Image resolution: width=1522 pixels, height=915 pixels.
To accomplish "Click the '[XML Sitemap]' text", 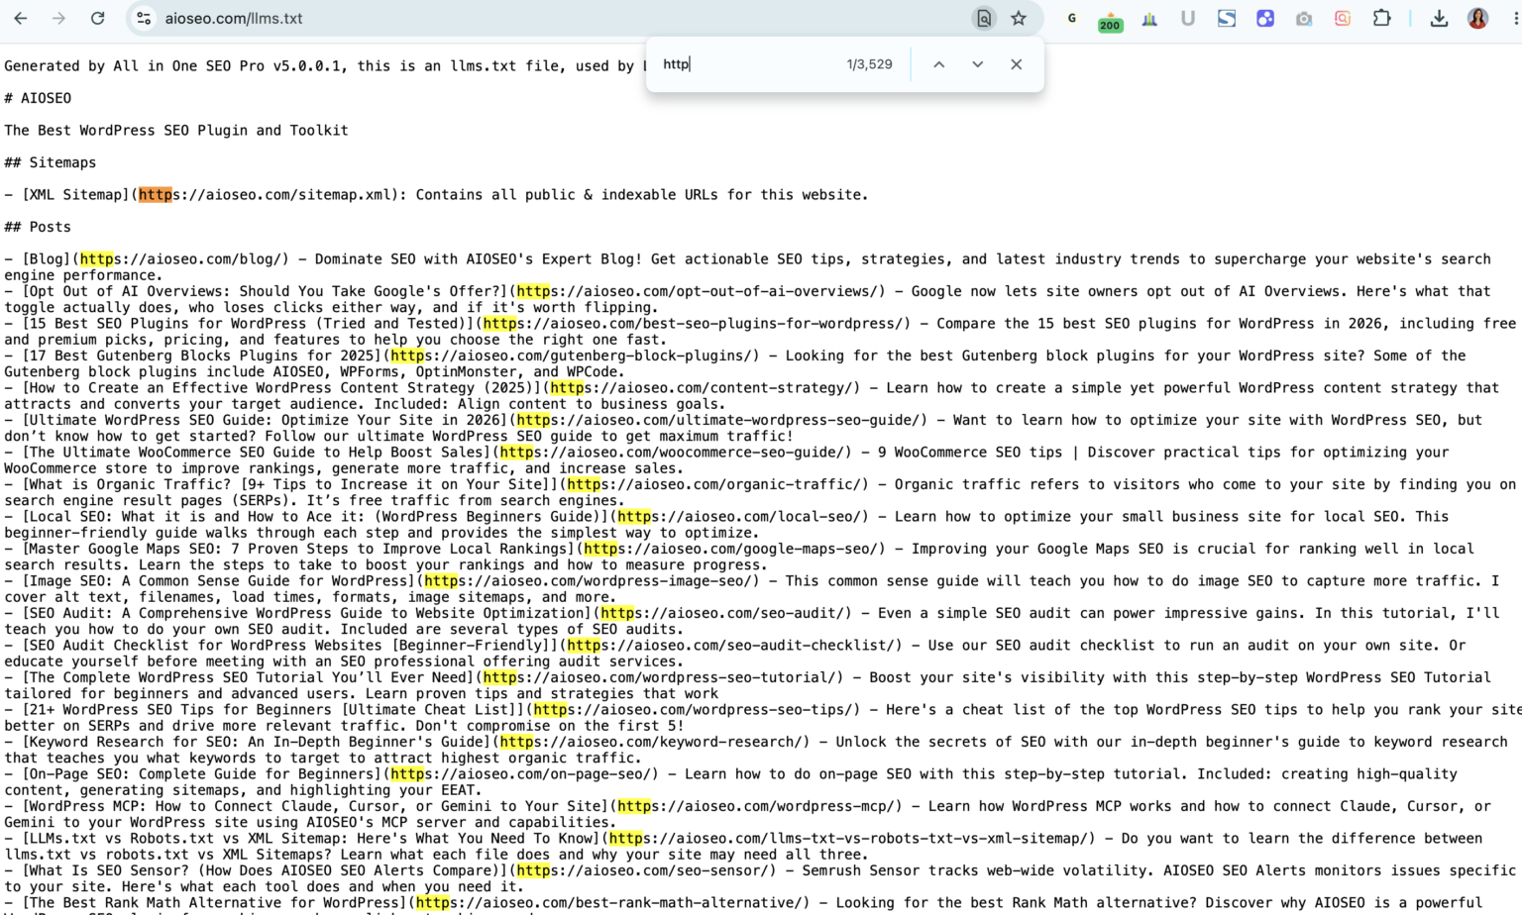I will click(75, 195).
